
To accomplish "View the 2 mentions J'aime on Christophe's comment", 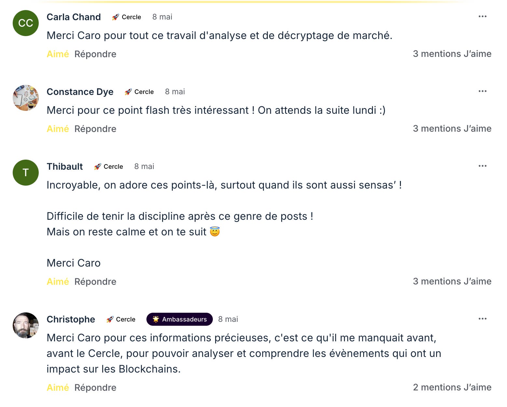I will coord(452,387).
